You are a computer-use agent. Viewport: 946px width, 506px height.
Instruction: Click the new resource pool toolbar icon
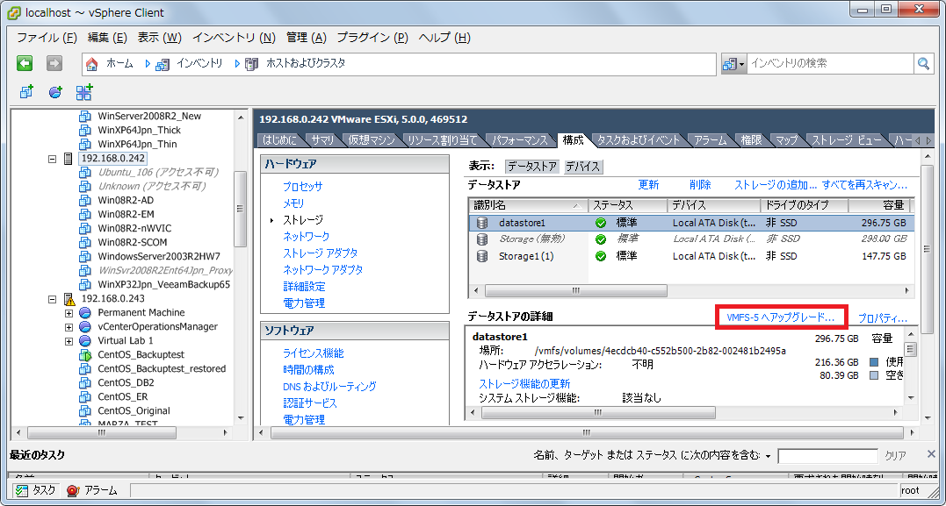tap(55, 92)
